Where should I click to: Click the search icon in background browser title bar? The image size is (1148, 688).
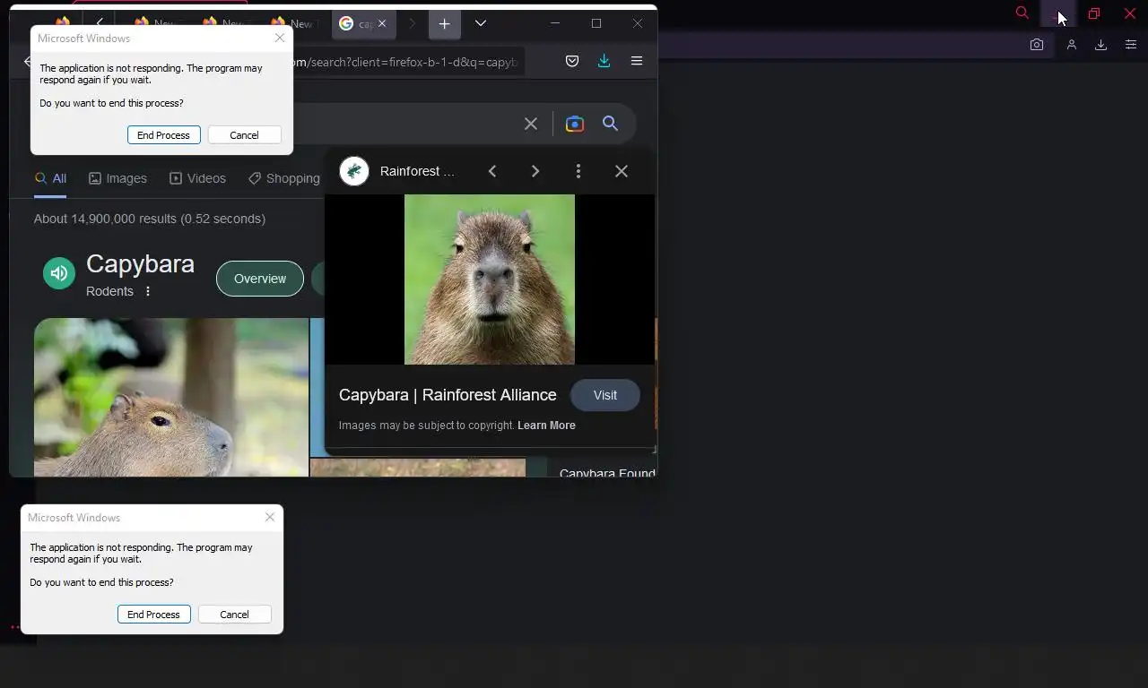1022,13
